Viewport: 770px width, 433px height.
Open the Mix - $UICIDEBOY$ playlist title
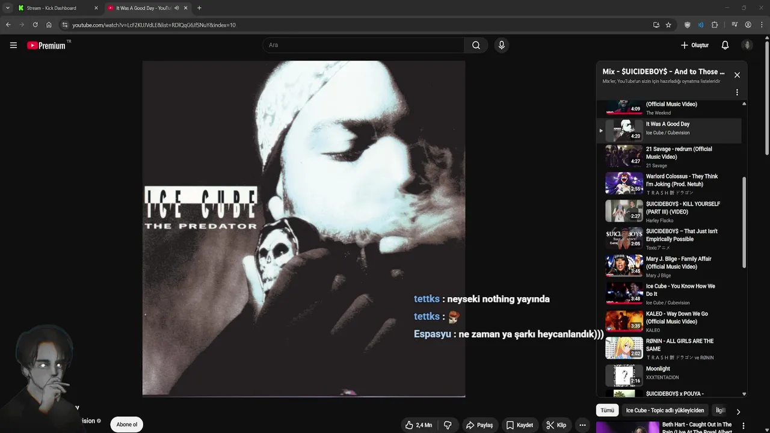(x=664, y=72)
